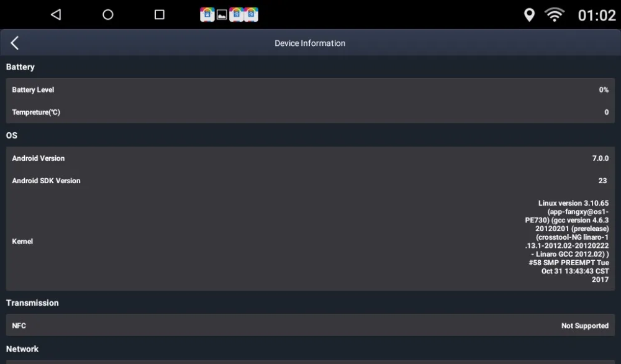Screen dimensions: 621x364
Task: Tap the temperature value 0
Action: [x=606, y=112]
